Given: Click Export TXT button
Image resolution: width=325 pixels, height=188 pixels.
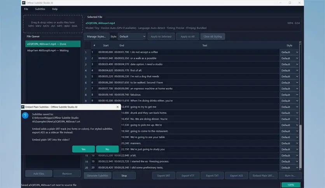Looking at the screenshot, I should click(x=212, y=176).
